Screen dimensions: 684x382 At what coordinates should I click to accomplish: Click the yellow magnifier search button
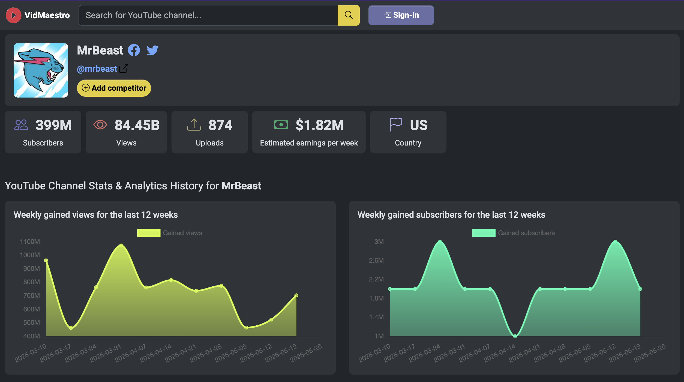click(349, 15)
